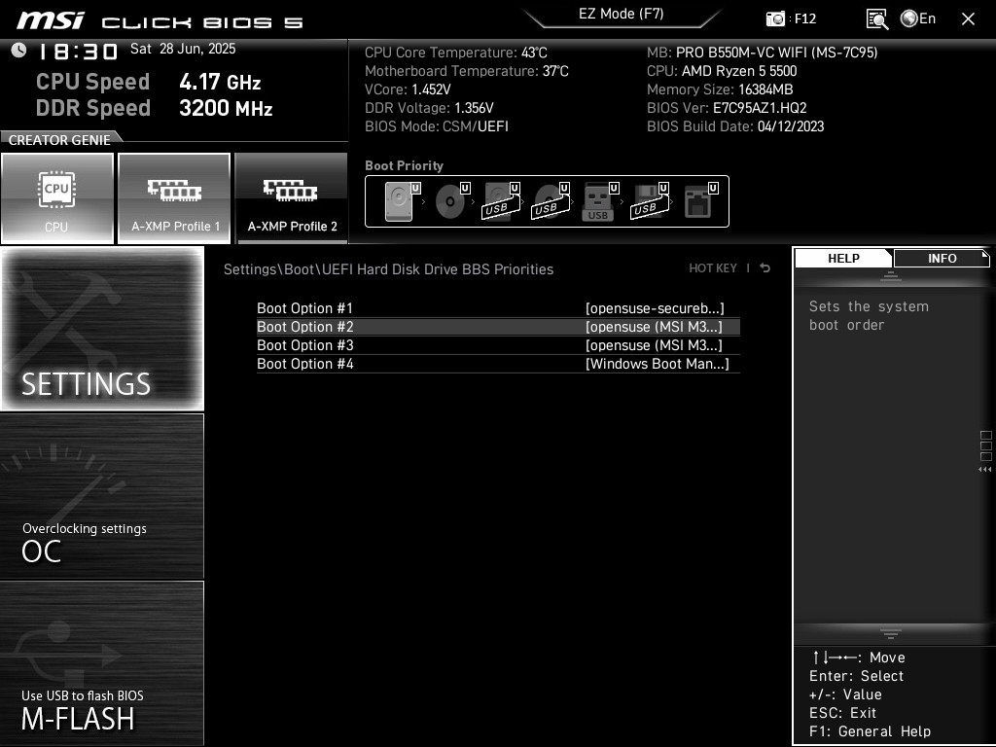Open the M-FLASH BIOS flashing section
The image size is (996, 747).
(101, 663)
